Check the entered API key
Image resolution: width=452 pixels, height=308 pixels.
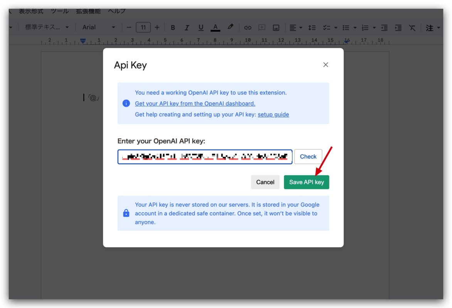pyautogui.click(x=308, y=157)
